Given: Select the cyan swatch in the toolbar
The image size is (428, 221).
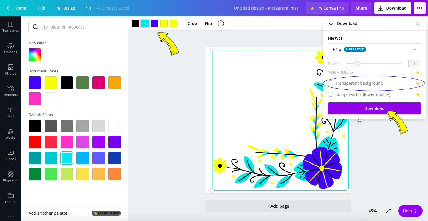Looking at the screenshot, I should click(x=145, y=23).
